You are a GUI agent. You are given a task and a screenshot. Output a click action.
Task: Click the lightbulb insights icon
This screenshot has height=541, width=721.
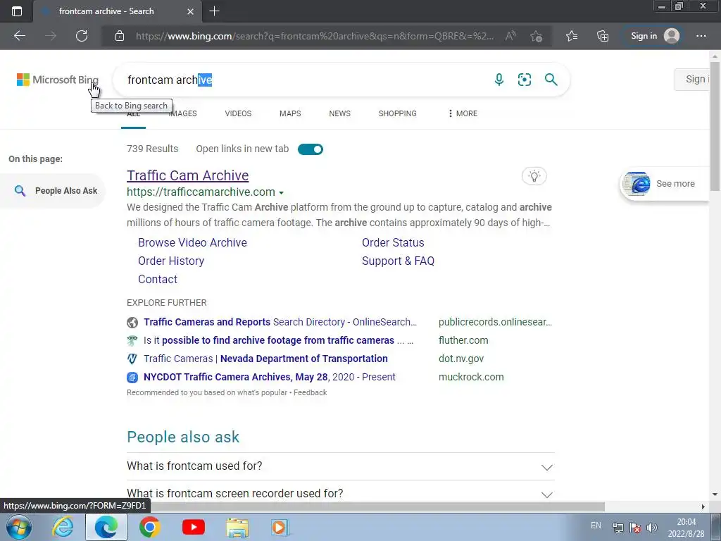[534, 175]
